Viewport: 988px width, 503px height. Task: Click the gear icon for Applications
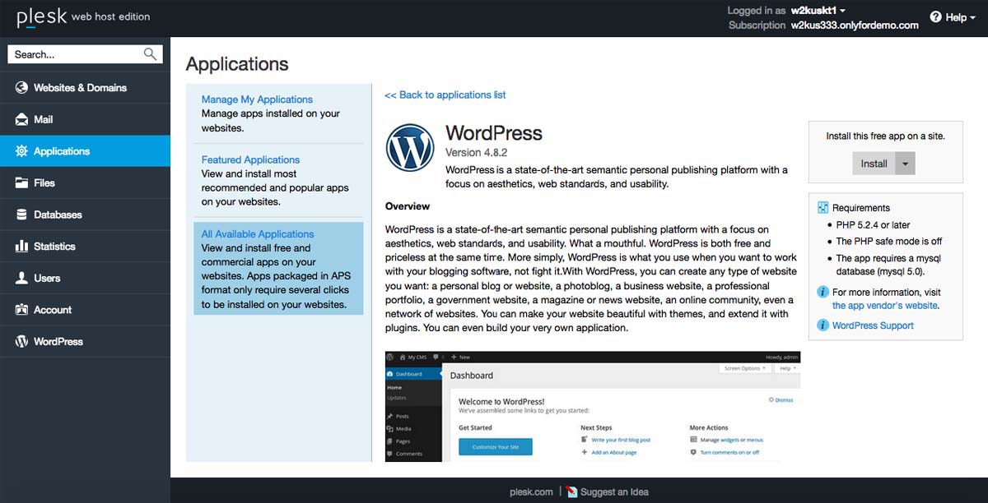pyautogui.click(x=21, y=151)
